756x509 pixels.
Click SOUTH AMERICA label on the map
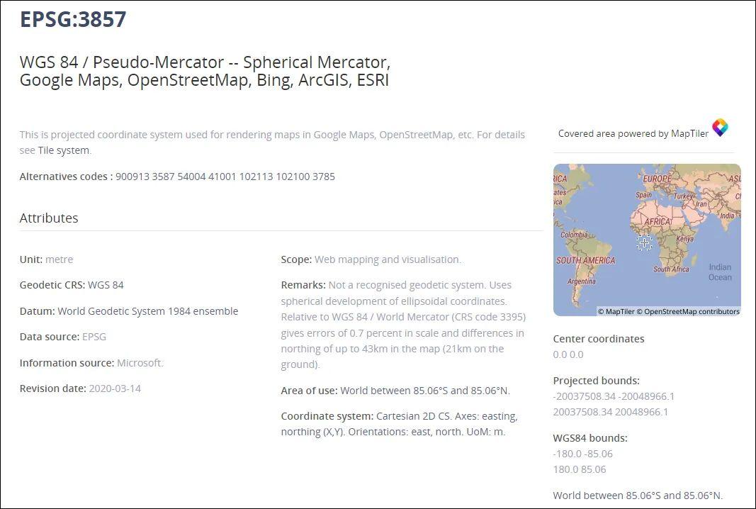click(585, 261)
